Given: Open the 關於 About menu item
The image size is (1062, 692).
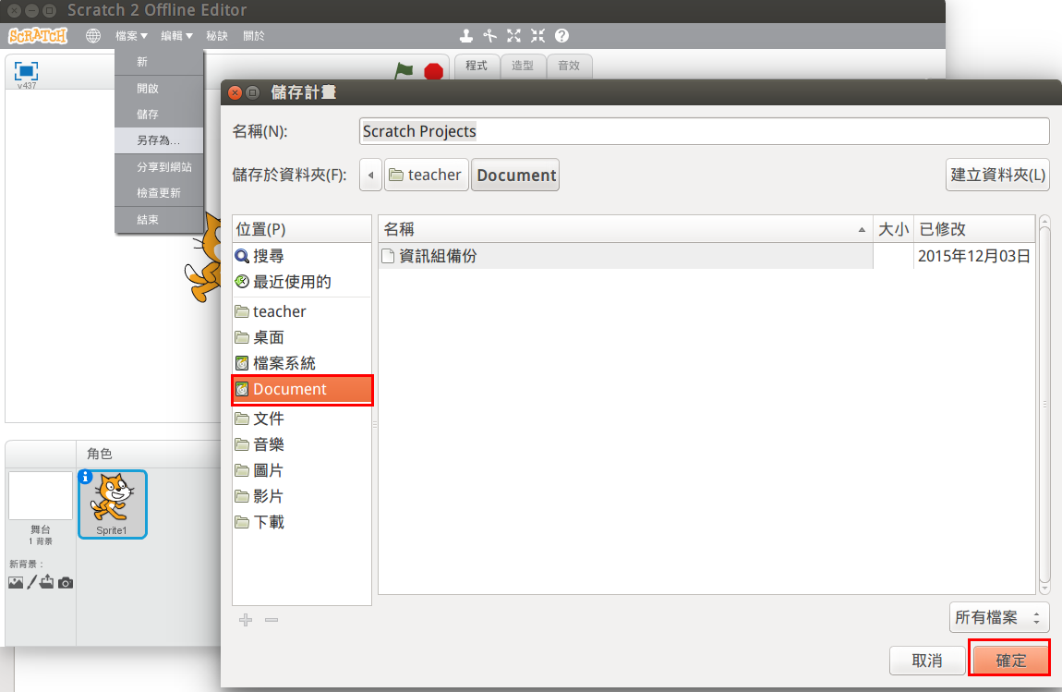Looking at the screenshot, I should (x=254, y=36).
